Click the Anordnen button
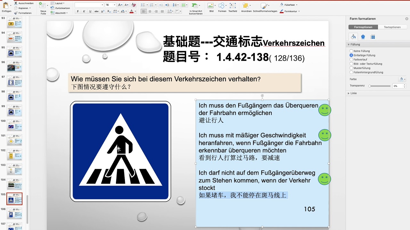Viewport: 410px width, 230px height. 246,7
